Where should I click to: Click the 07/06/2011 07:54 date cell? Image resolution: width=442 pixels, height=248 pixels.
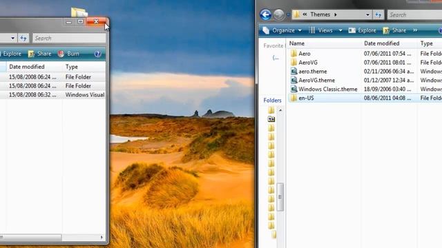pos(387,54)
